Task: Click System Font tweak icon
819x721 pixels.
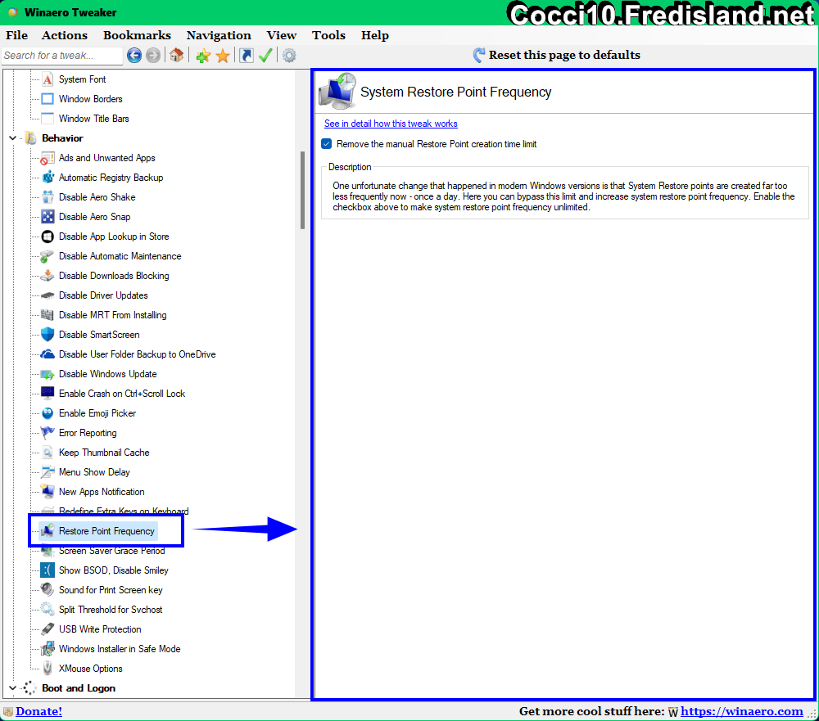Action: (x=48, y=79)
